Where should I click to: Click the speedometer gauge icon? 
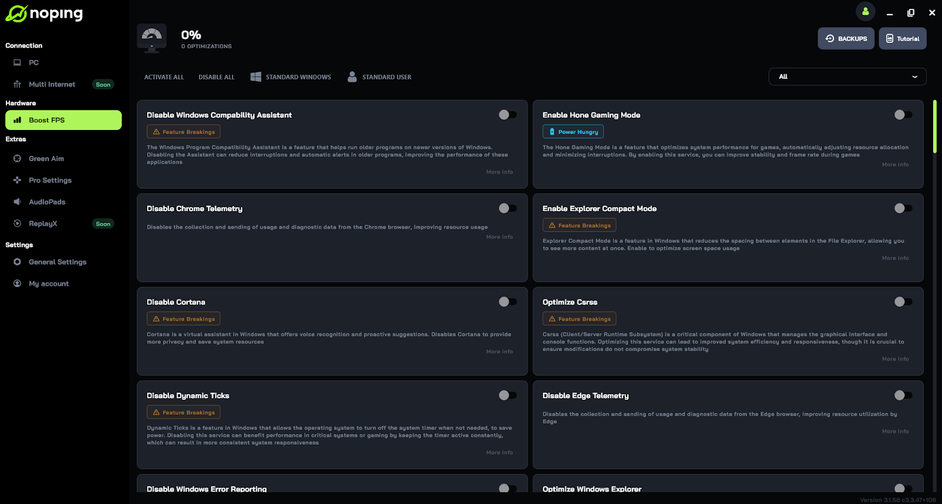[152, 39]
